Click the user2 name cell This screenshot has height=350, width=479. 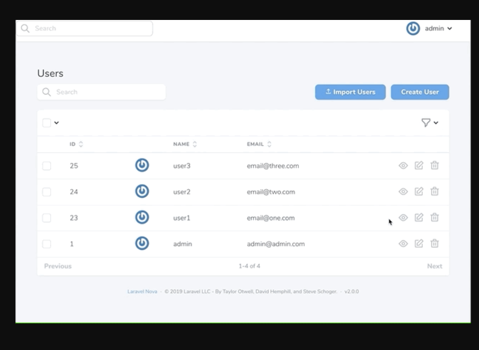click(182, 192)
